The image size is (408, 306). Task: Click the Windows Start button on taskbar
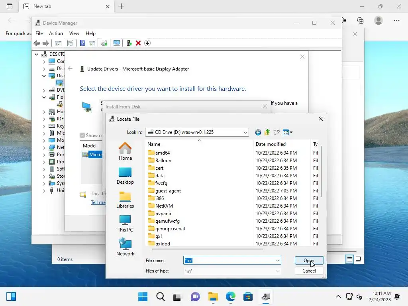pos(143,296)
